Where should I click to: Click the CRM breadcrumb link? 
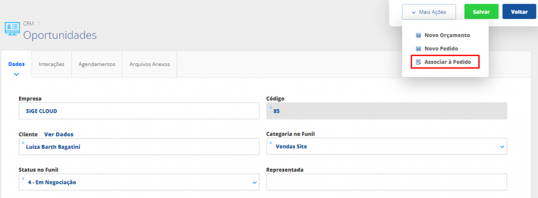[28, 24]
